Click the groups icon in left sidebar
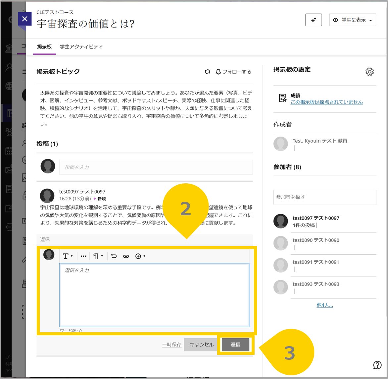The height and width of the screenshot is (379, 388). tap(9, 132)
